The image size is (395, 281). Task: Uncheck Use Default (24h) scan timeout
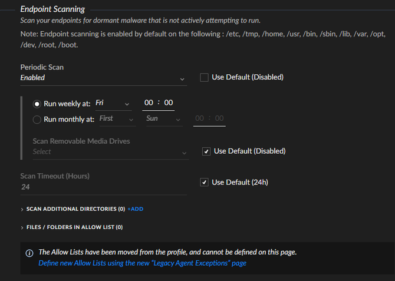click(x=205, y=183)
